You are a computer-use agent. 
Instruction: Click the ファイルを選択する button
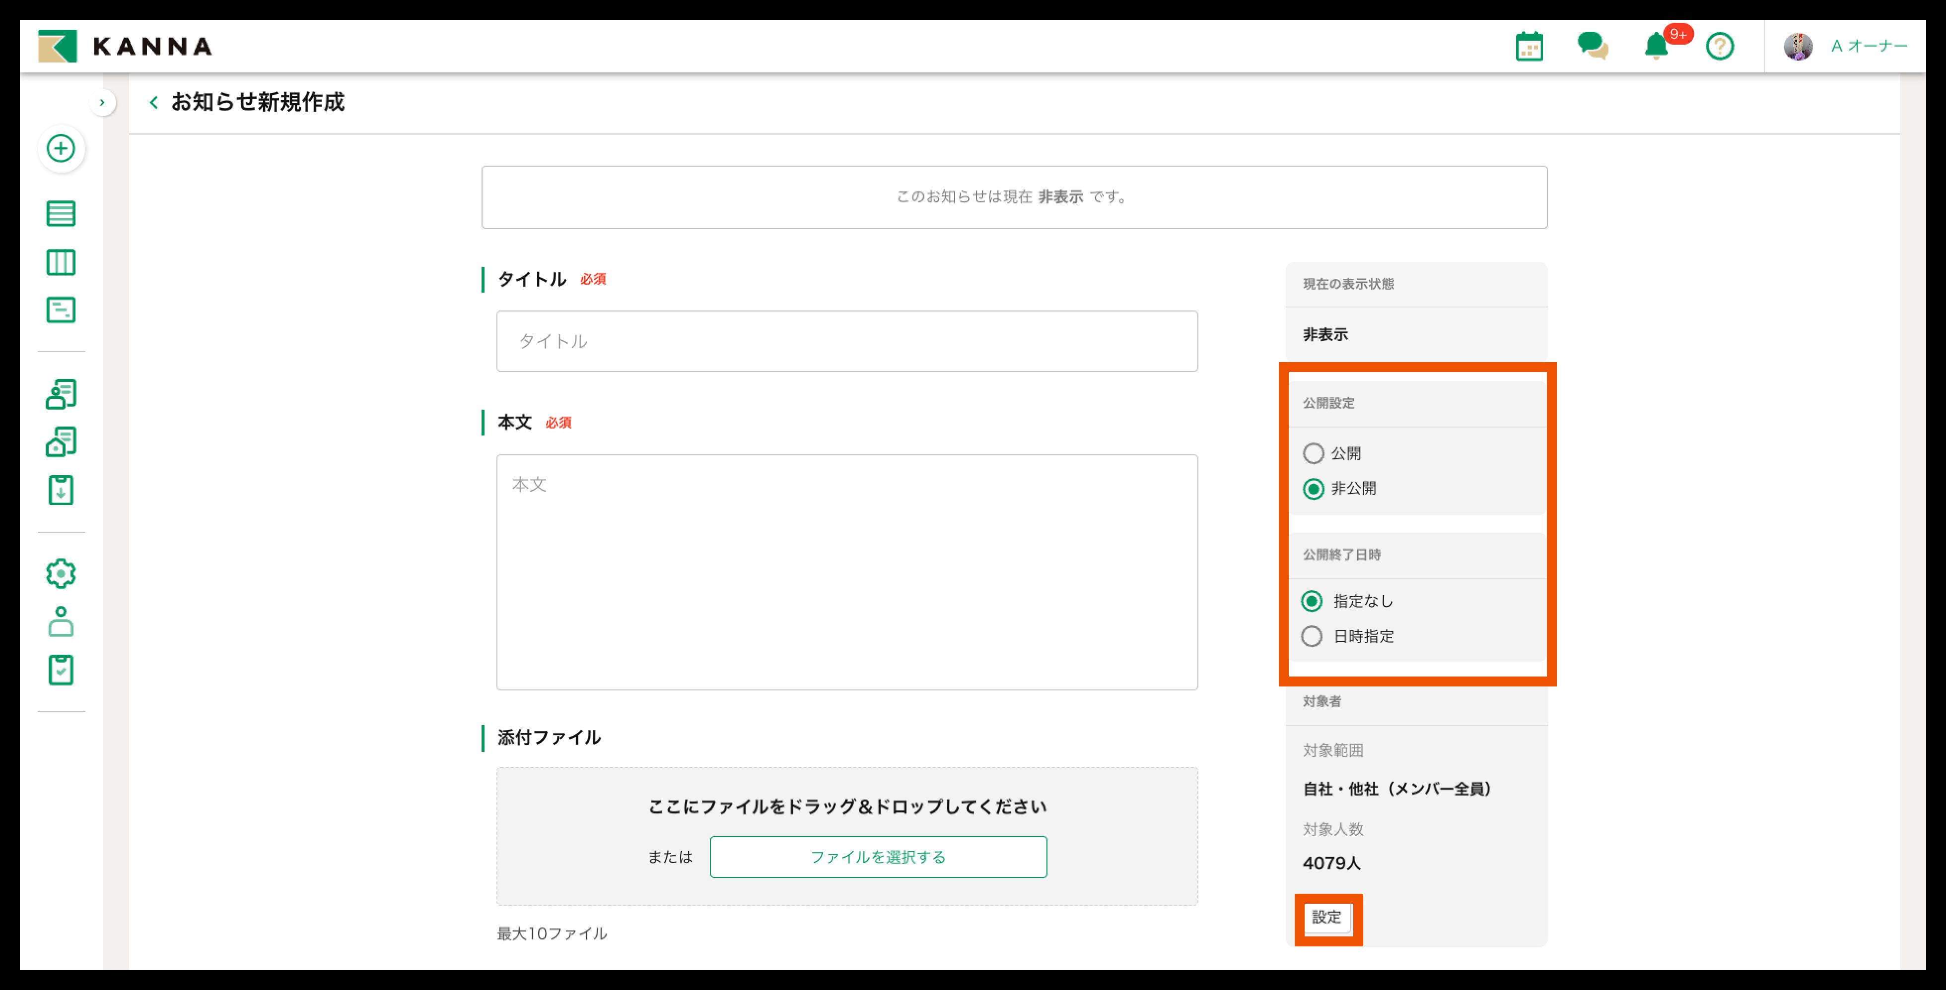(878, 857)
